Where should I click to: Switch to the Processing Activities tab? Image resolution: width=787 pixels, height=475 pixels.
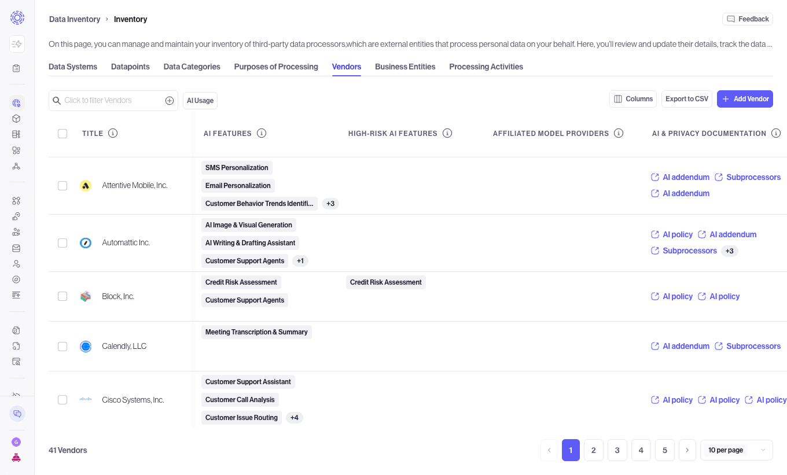click(486, 67)
